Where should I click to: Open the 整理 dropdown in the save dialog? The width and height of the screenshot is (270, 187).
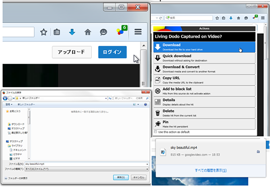[9, 104]
